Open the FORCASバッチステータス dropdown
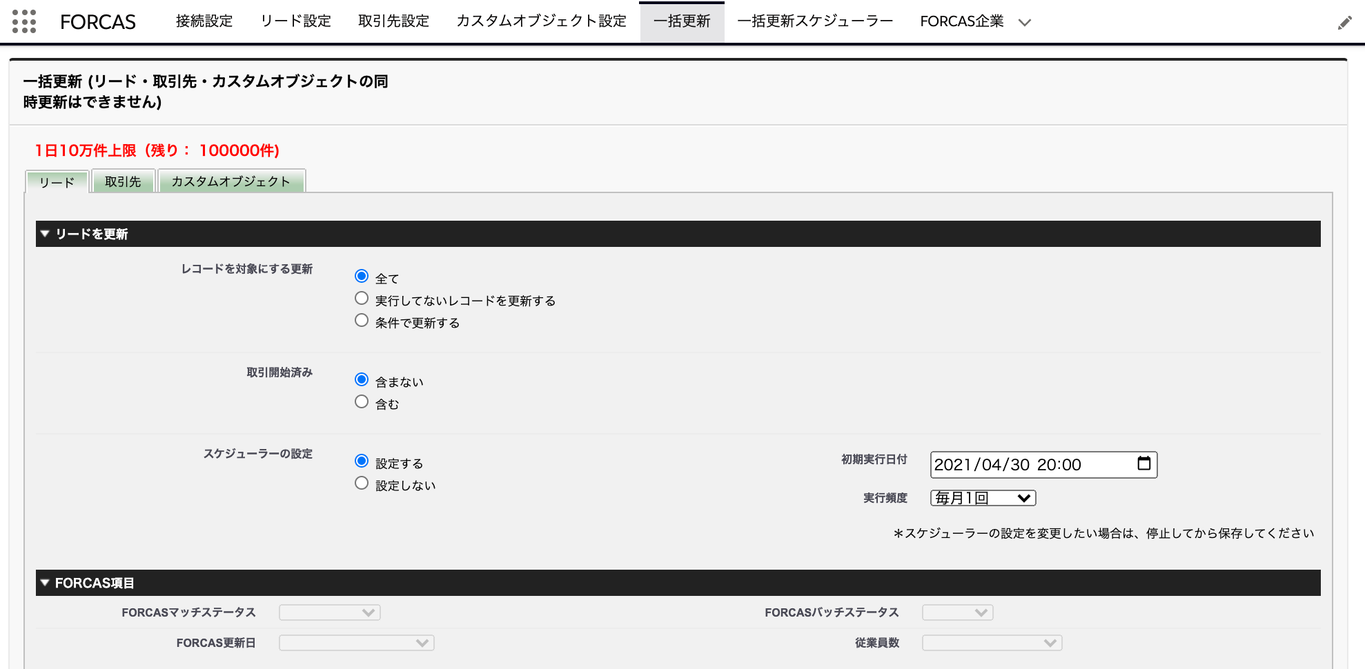Image resolution: width=1365 pixels, height=669 pixels. [957, 612]
